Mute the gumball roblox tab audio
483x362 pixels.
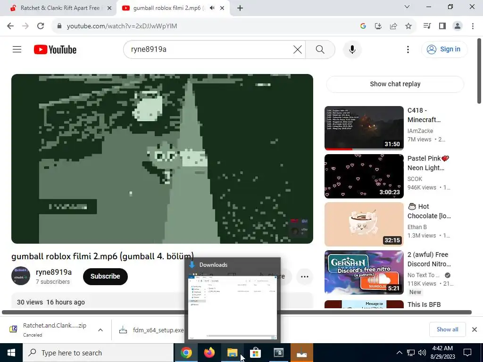click(x=212, y=8)
